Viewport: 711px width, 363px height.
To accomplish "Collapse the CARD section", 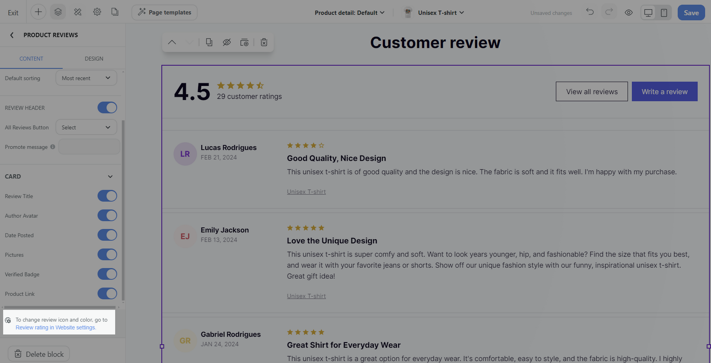I will coord(110,176).
